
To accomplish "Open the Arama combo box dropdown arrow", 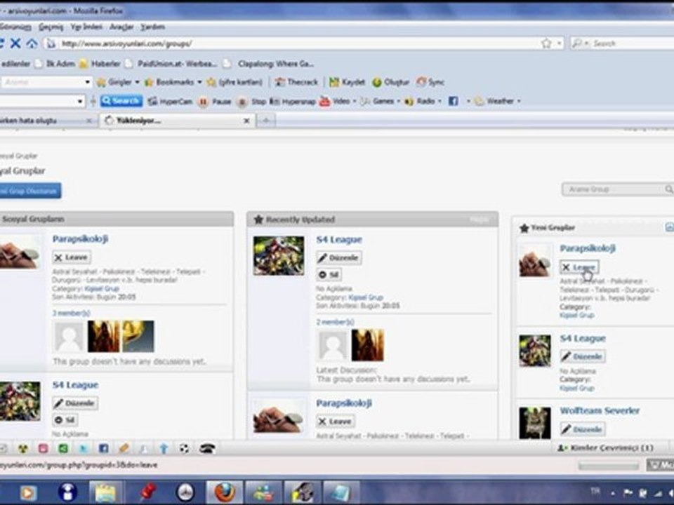I will click(87, 82).
